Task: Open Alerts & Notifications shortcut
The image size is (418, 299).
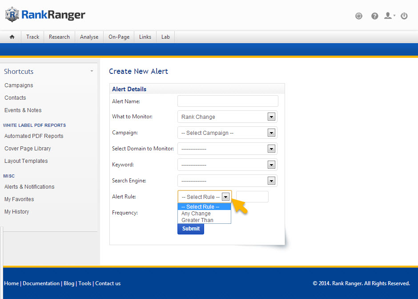Action: point(29,187)
